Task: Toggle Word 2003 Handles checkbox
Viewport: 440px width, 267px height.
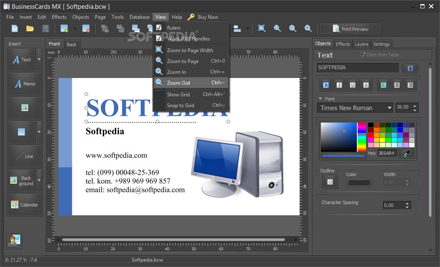Action: click(159, 38)
